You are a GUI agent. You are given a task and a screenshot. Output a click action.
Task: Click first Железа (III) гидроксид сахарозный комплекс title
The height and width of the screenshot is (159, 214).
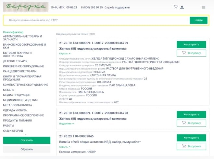93,49
